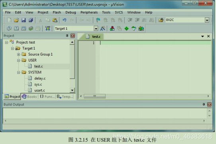216x144 pixels.
Task: Open Manage Run-Time Environment green diamond
Action: click(x=126, y=29)
